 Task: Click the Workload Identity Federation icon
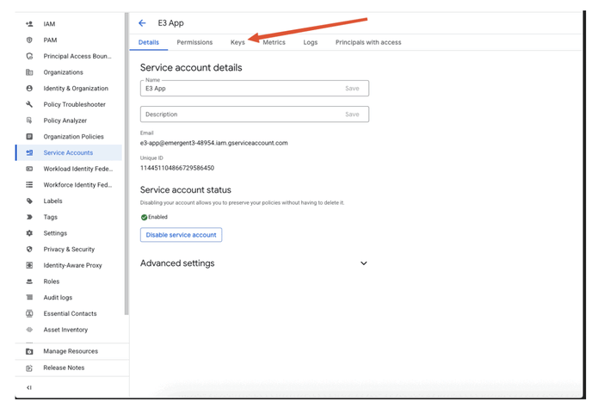click(x=29, y=169)
